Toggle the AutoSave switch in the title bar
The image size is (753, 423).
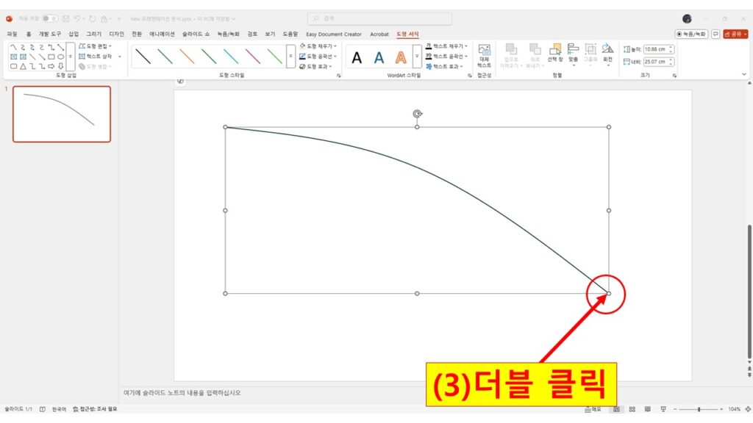[49, 18]
